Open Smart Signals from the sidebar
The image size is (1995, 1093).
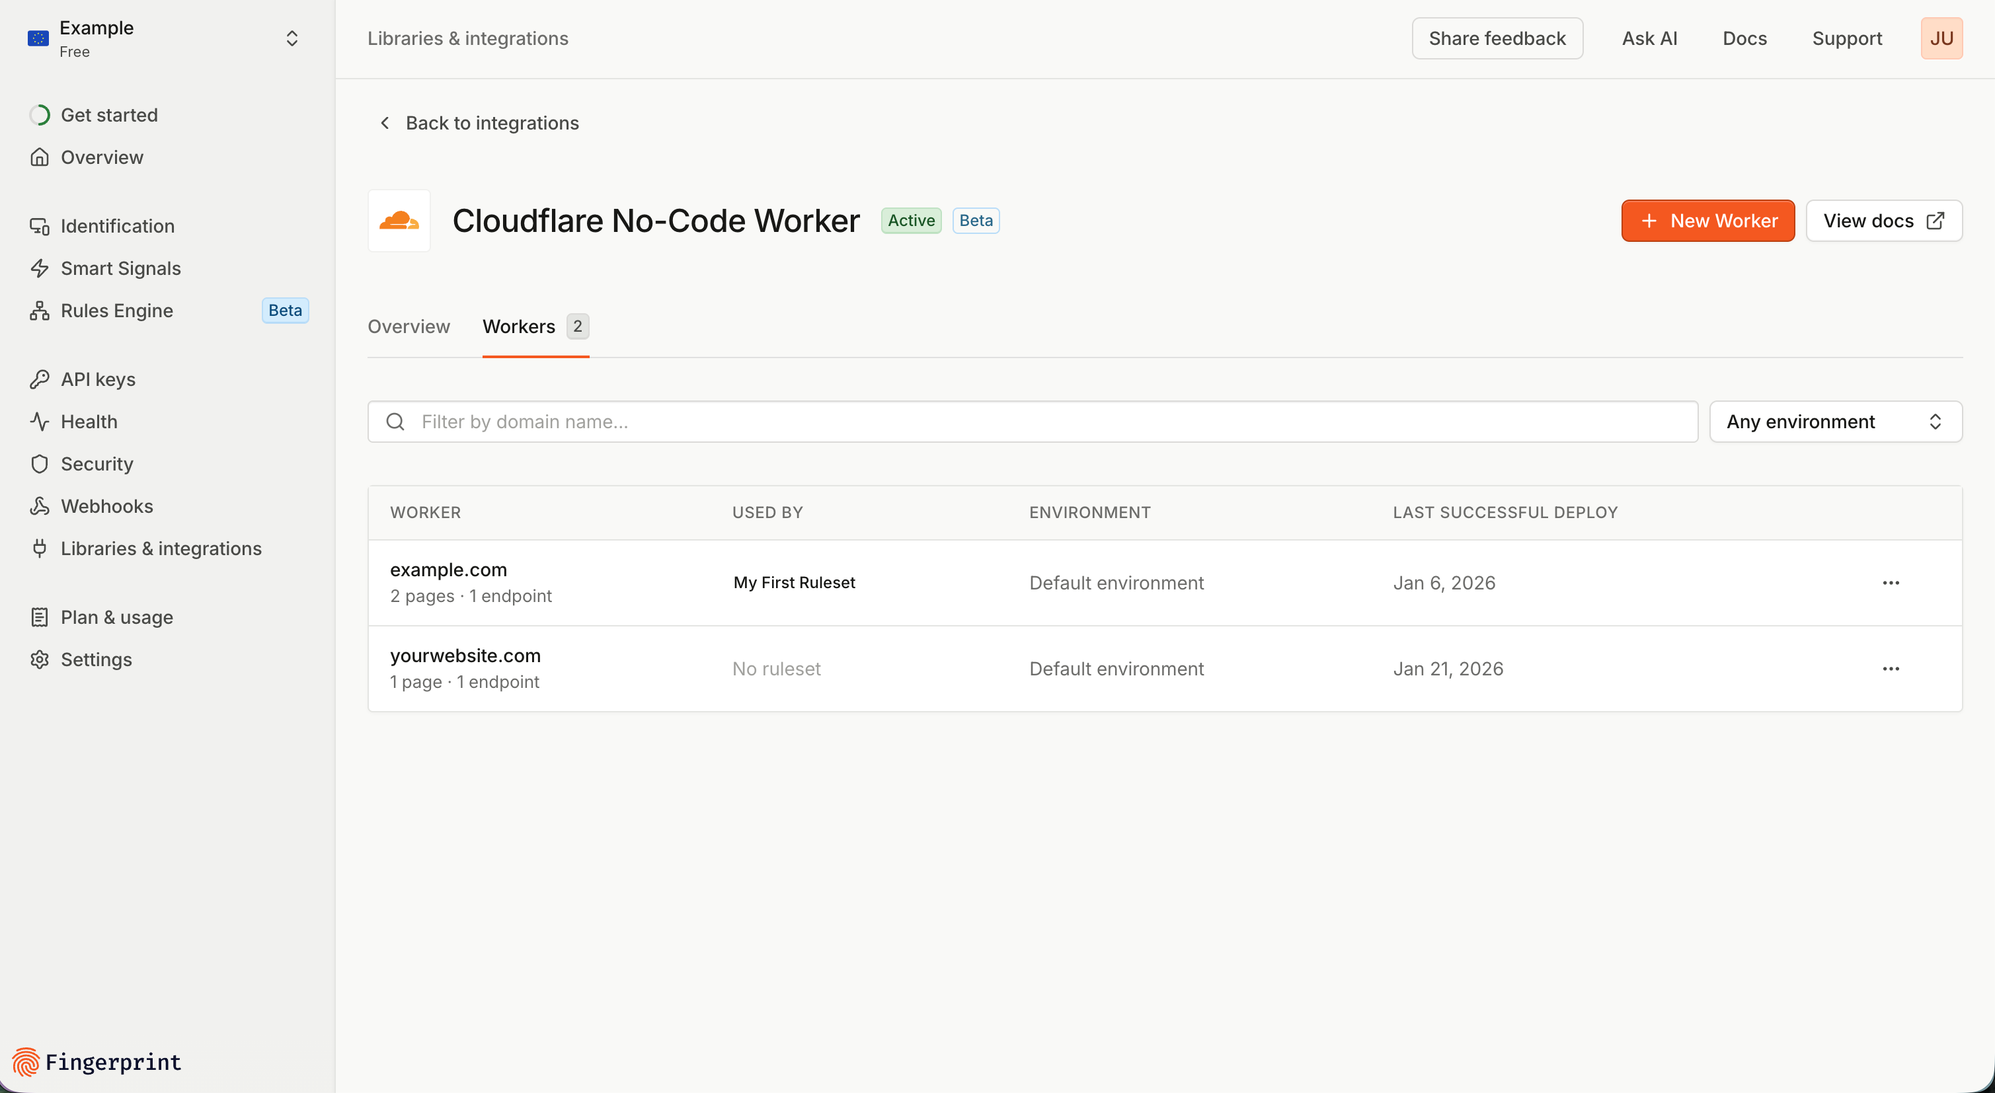click(120, 268)
